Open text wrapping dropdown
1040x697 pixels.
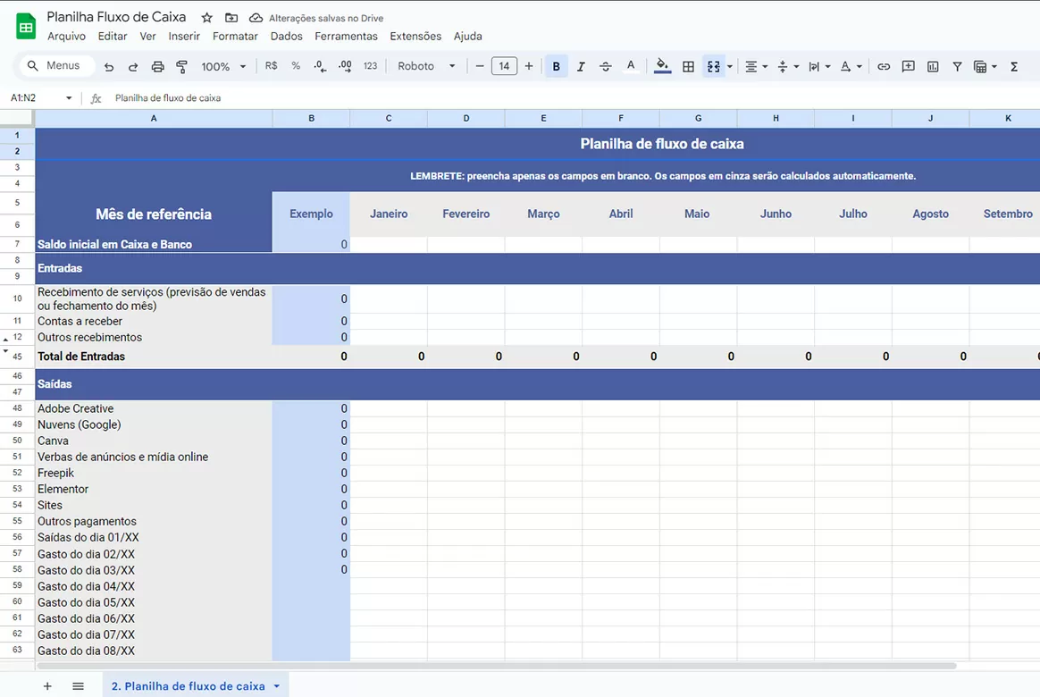coord(819,66)
